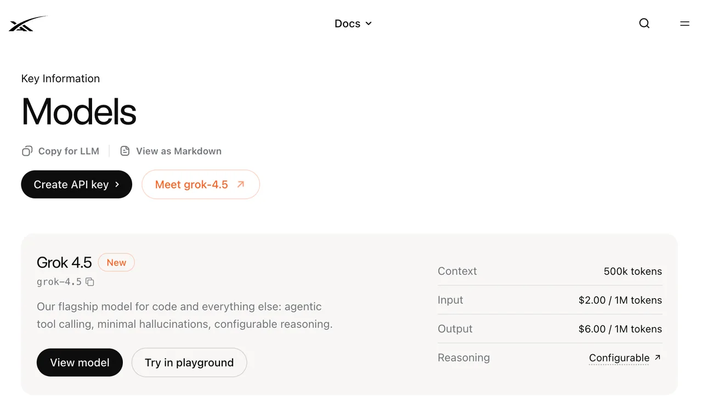Open the Meet grok-4.5 link

coord(201,184)
